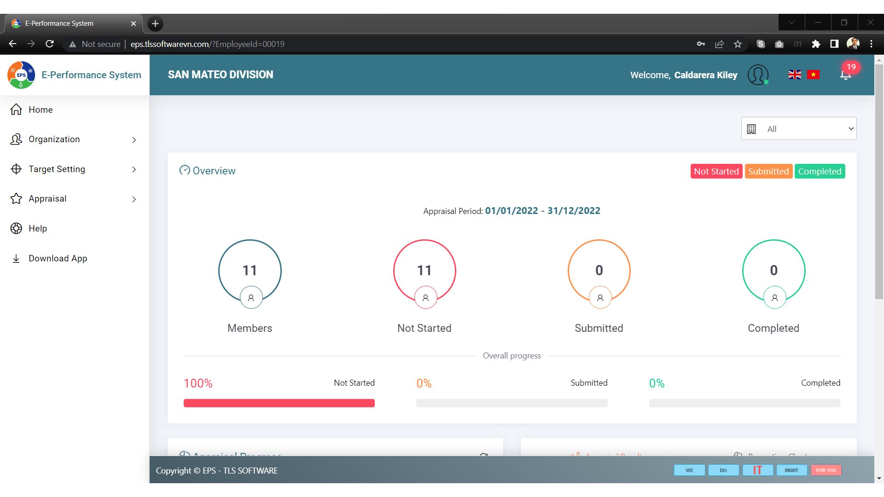884x497 pixels.
Task: Toggle the Submitted status filter badge
Action: pyautogui.click(x=768, y=171)
